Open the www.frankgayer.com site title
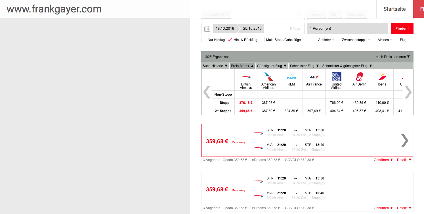Screen dimensions: 424x214 coord(54,9)
